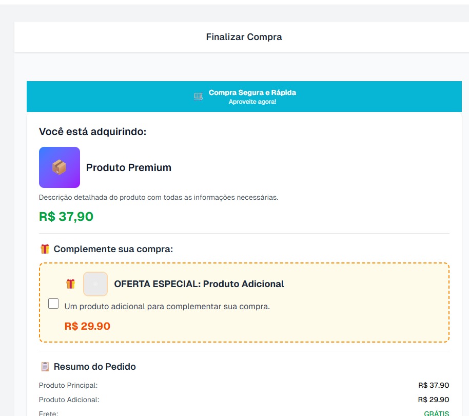The width and height of the screenshot is (469, 416).
Task: Click the gift icon inside the special offer box
Action: tap(69, 283)
